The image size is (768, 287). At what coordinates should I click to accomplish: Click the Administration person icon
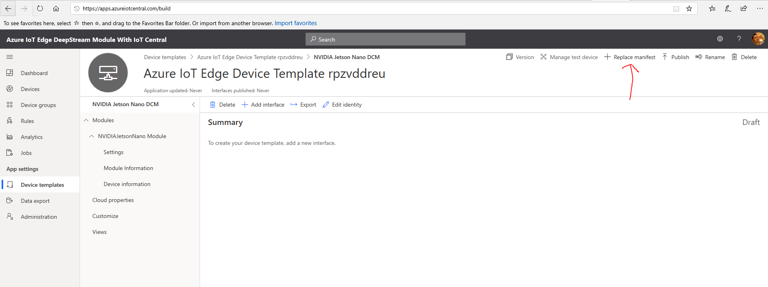click(10, 216)
